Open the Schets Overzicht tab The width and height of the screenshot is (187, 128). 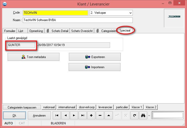pyautogui.click(x=82, y=31)
